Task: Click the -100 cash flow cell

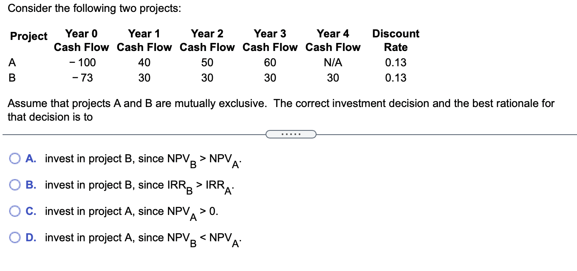Action: (x=82, y=63)
